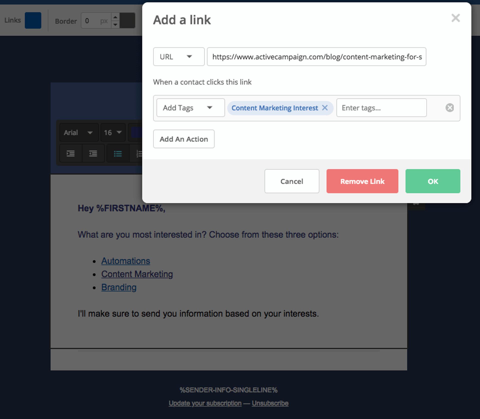The height and width of the screenshot is (419, 480).
Task: Cancel the Add a link dialog
Action: [291, 181]
